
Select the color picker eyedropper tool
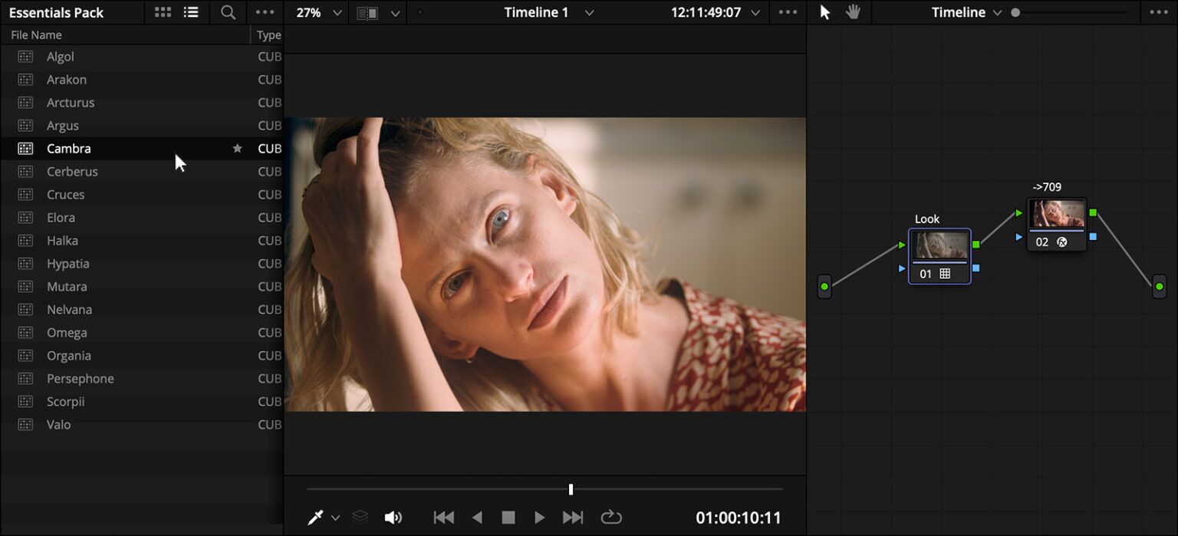tap(314, 518)
